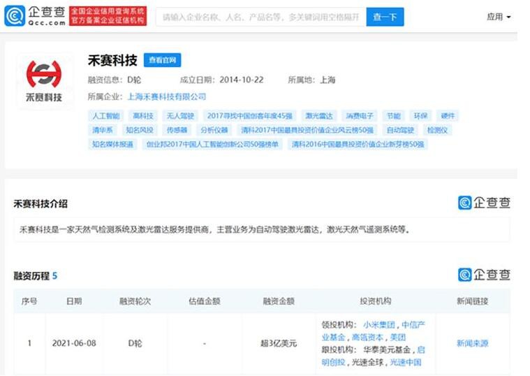Select the 清科2016中国最具投资价值企业新芽榜50强 tag

[x=358, y=144]
